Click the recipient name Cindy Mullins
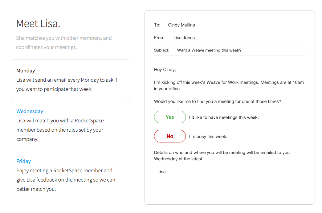Image resolution: width=322 pixels, height=213 pixels. click(181, 25)
